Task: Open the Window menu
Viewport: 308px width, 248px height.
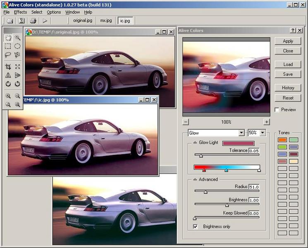Action: coord(72,12)
